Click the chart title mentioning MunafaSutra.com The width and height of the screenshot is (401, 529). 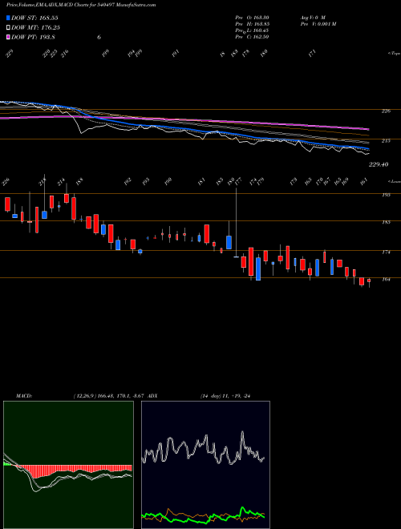click(x=81, y=5)
